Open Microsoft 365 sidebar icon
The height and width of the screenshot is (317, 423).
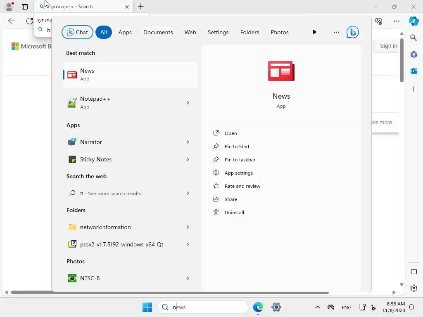(x=413, y=54)
